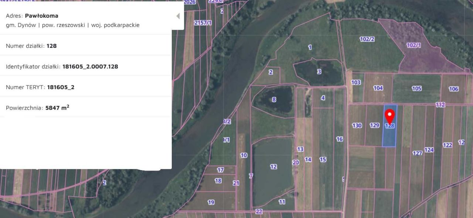Collapse the parcel info side panel

point(178,16)
